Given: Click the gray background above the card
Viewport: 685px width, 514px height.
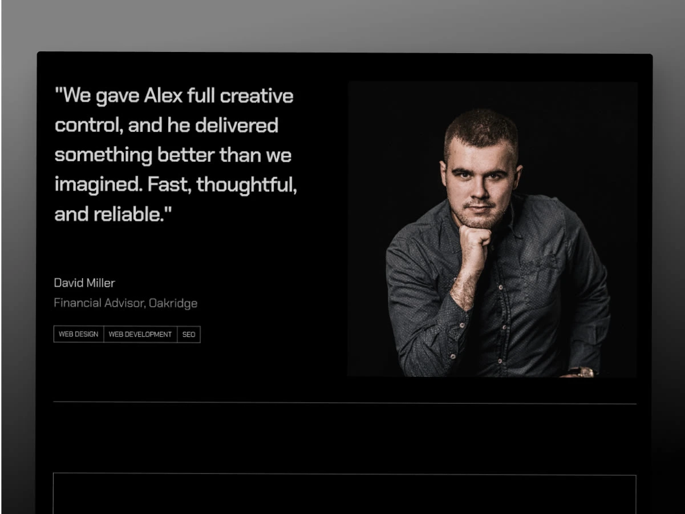Looking at the screenshot, I should click(342, 26).
